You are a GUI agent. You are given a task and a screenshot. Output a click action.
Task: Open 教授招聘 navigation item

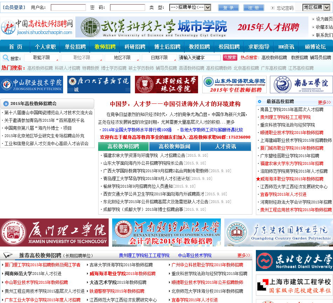pyautogui.click(x=199, y=47)
